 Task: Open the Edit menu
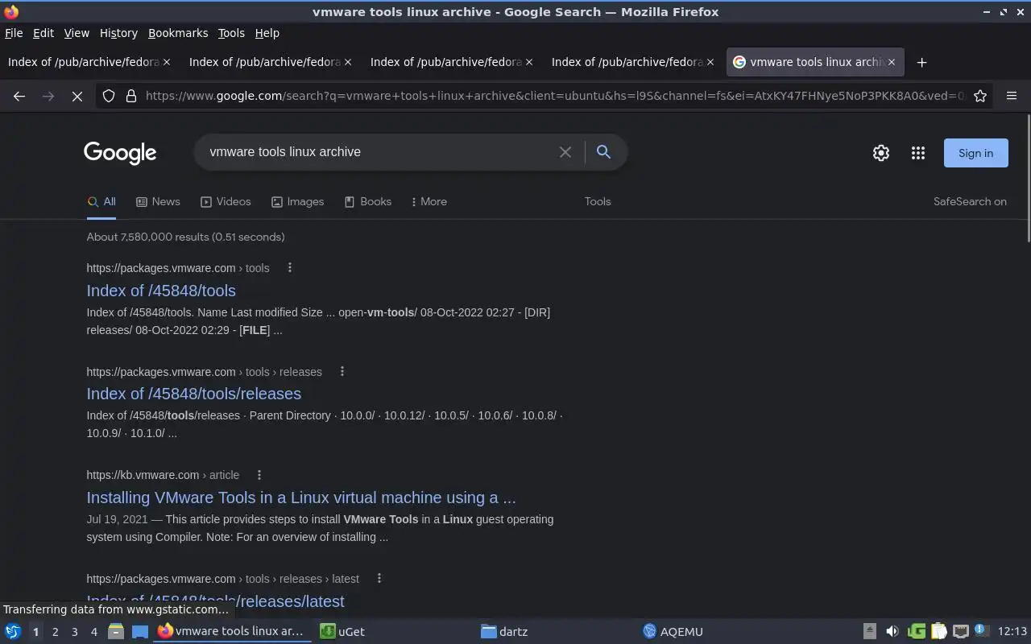pos(43,33)
